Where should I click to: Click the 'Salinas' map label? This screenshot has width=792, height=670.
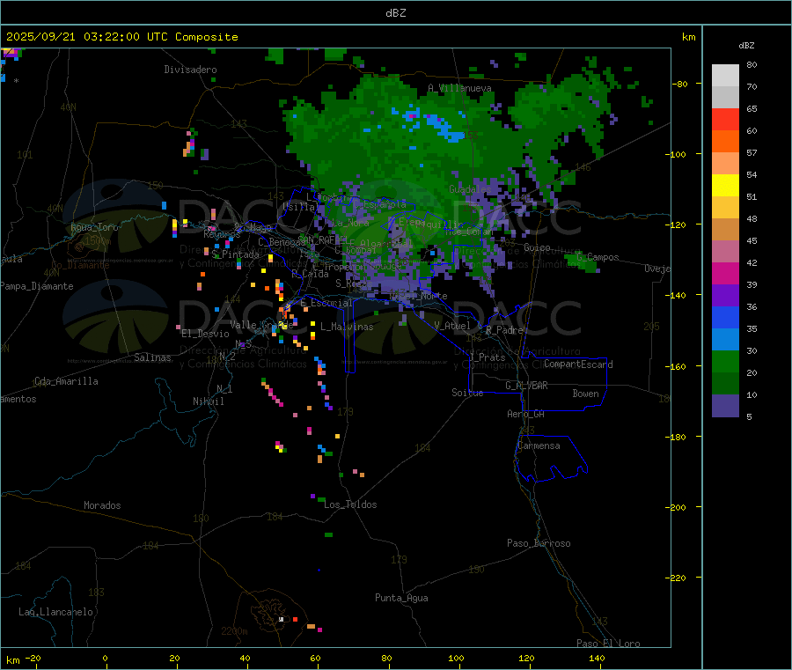[x=152, y=357]
